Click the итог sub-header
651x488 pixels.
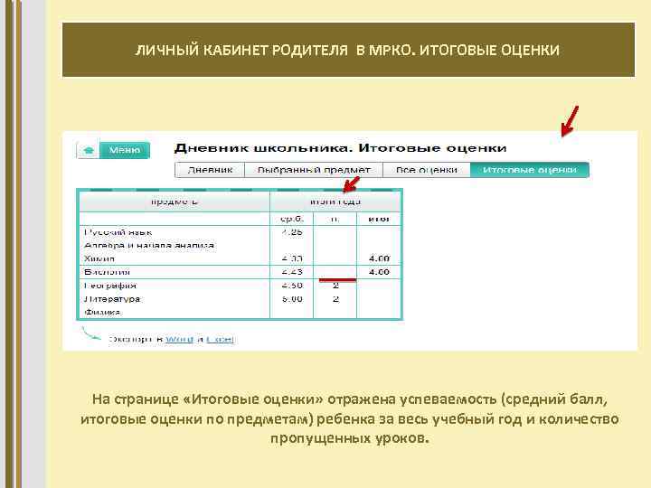(x=379, y=219)
